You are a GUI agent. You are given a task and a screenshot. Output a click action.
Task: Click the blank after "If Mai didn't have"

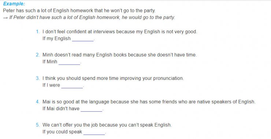tap(92, 109)
